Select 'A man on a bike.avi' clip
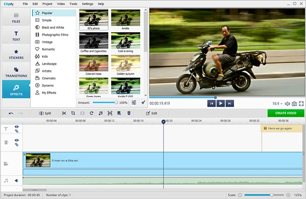This screenshot has height=199, width=306. pos(163,160)
